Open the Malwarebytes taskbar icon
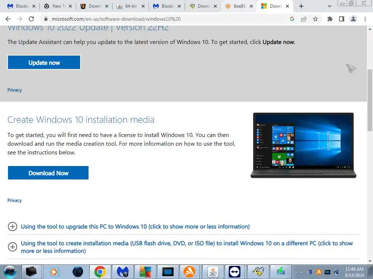Viewport: 373px width, 279px height. point(123,272)
